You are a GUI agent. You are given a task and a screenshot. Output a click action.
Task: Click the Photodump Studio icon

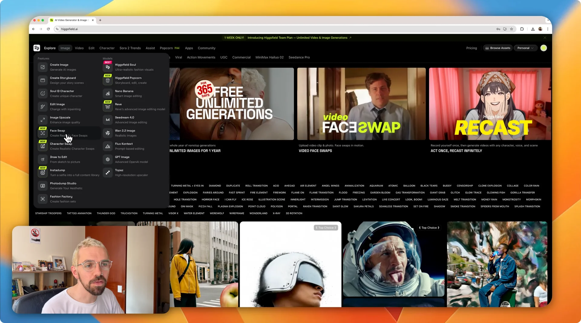click(x=43, y=186)
